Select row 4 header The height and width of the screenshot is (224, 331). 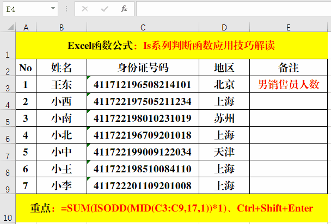coord(8,101)
